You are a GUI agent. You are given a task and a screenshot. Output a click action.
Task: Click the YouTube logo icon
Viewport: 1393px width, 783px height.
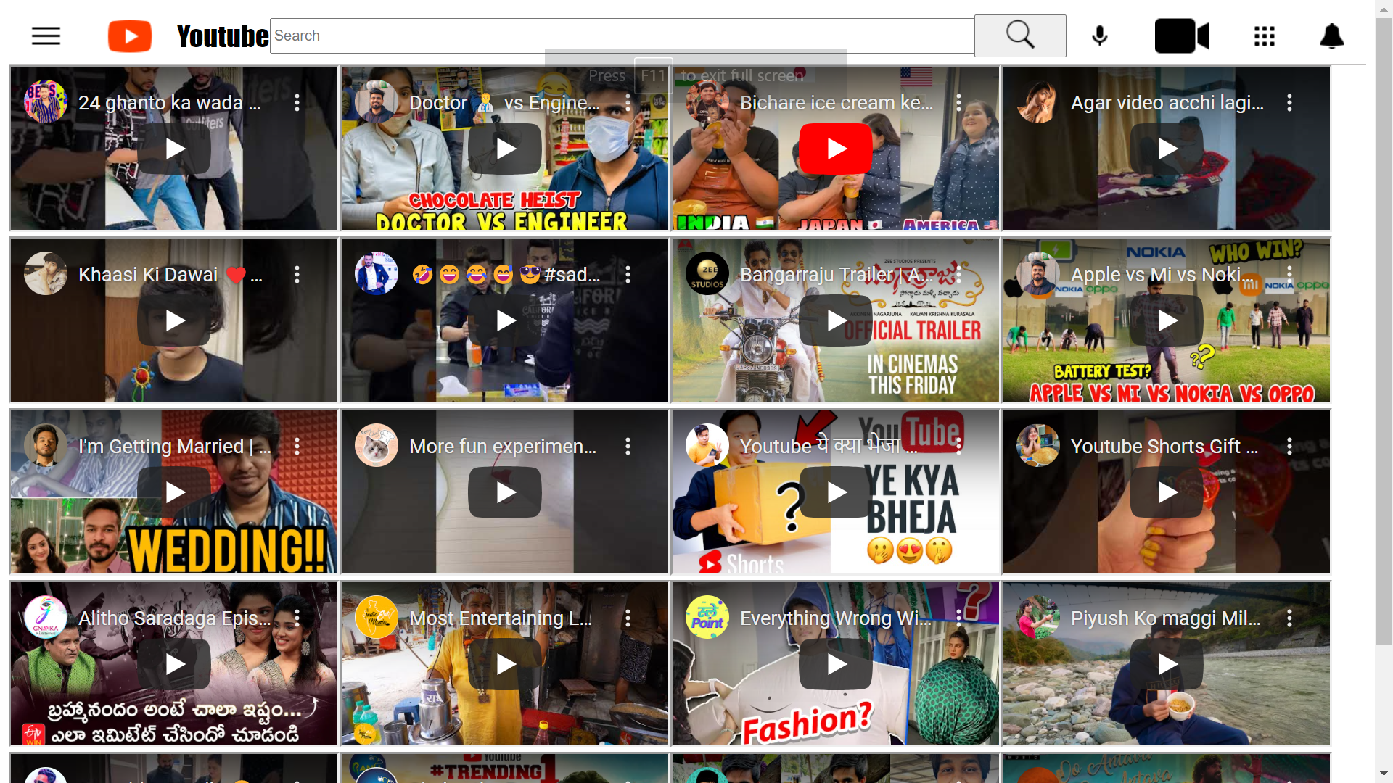coord(130,36)
